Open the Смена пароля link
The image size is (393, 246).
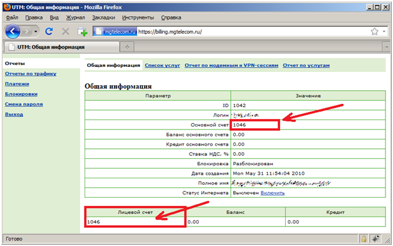click(24, 104)
